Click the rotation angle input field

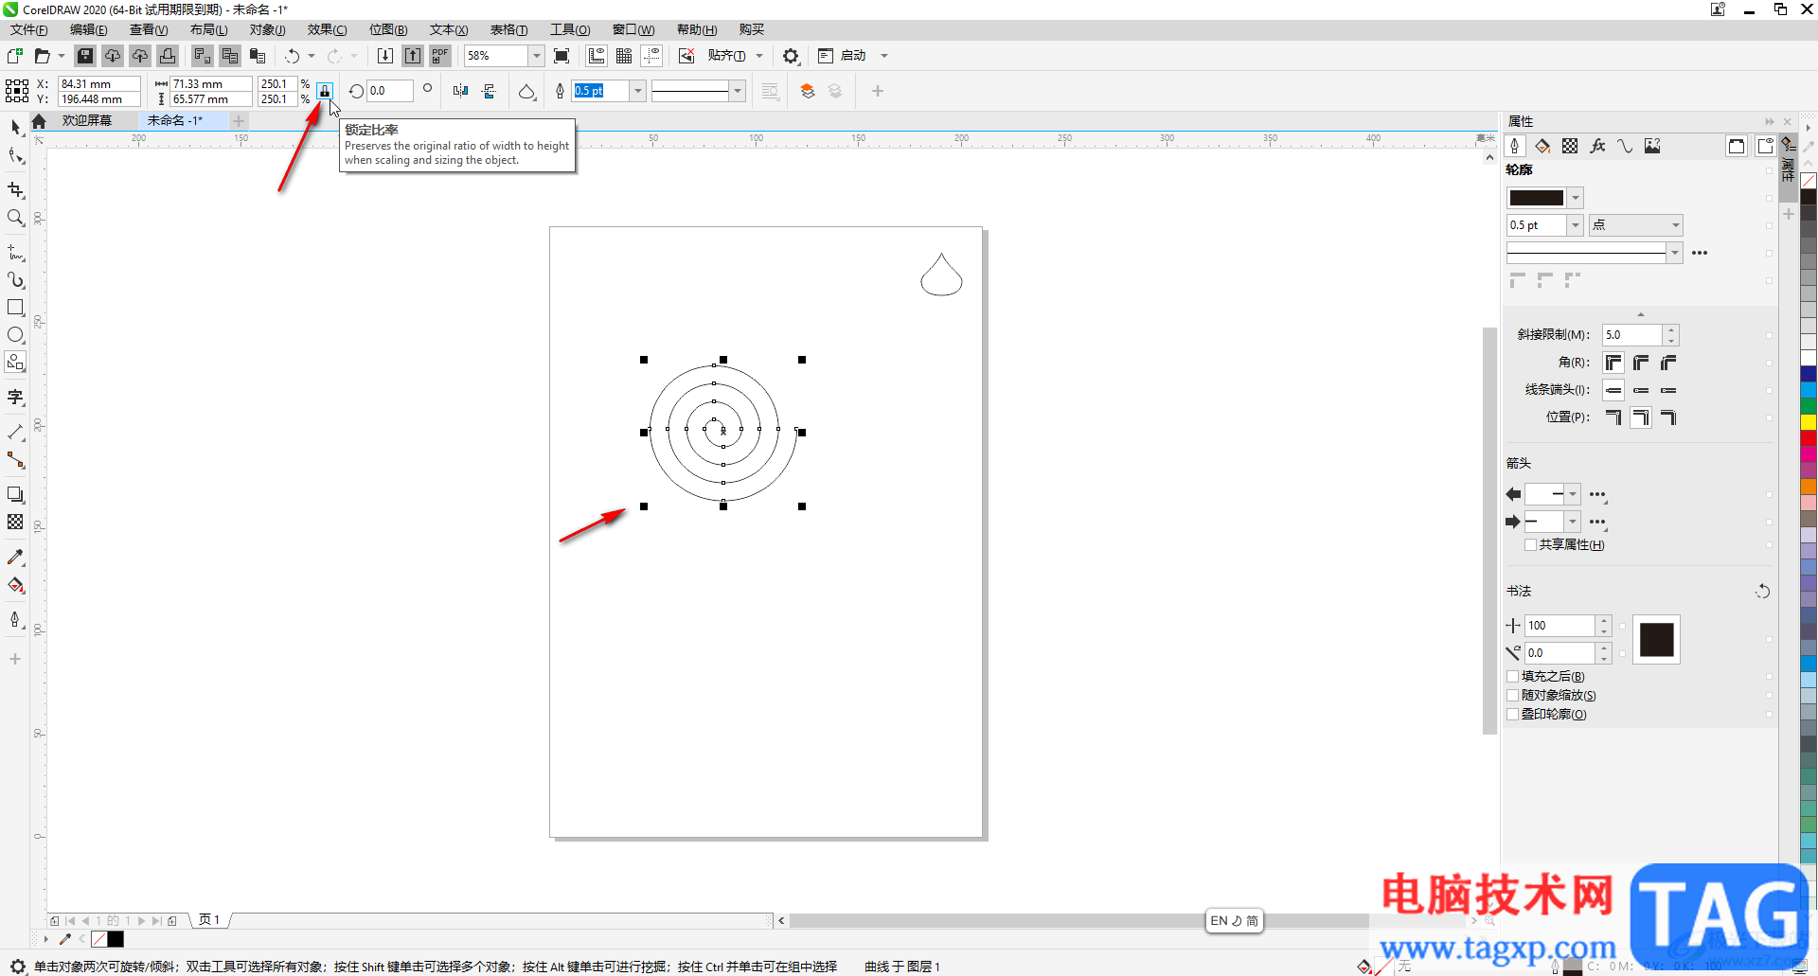(390, 91)
